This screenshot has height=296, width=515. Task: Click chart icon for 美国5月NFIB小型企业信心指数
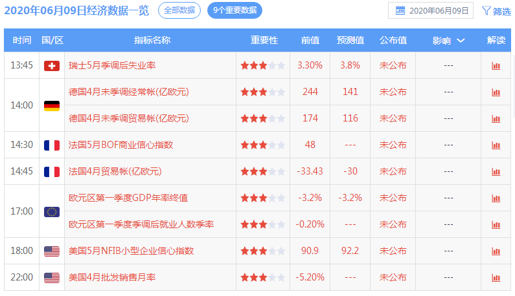(x=496, y=251)
